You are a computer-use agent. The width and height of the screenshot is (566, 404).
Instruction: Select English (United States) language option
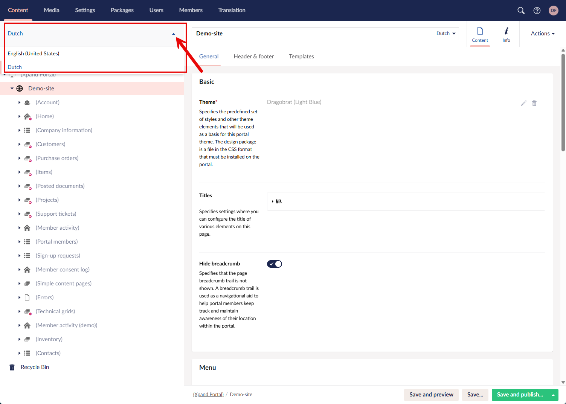pos(34,53)
